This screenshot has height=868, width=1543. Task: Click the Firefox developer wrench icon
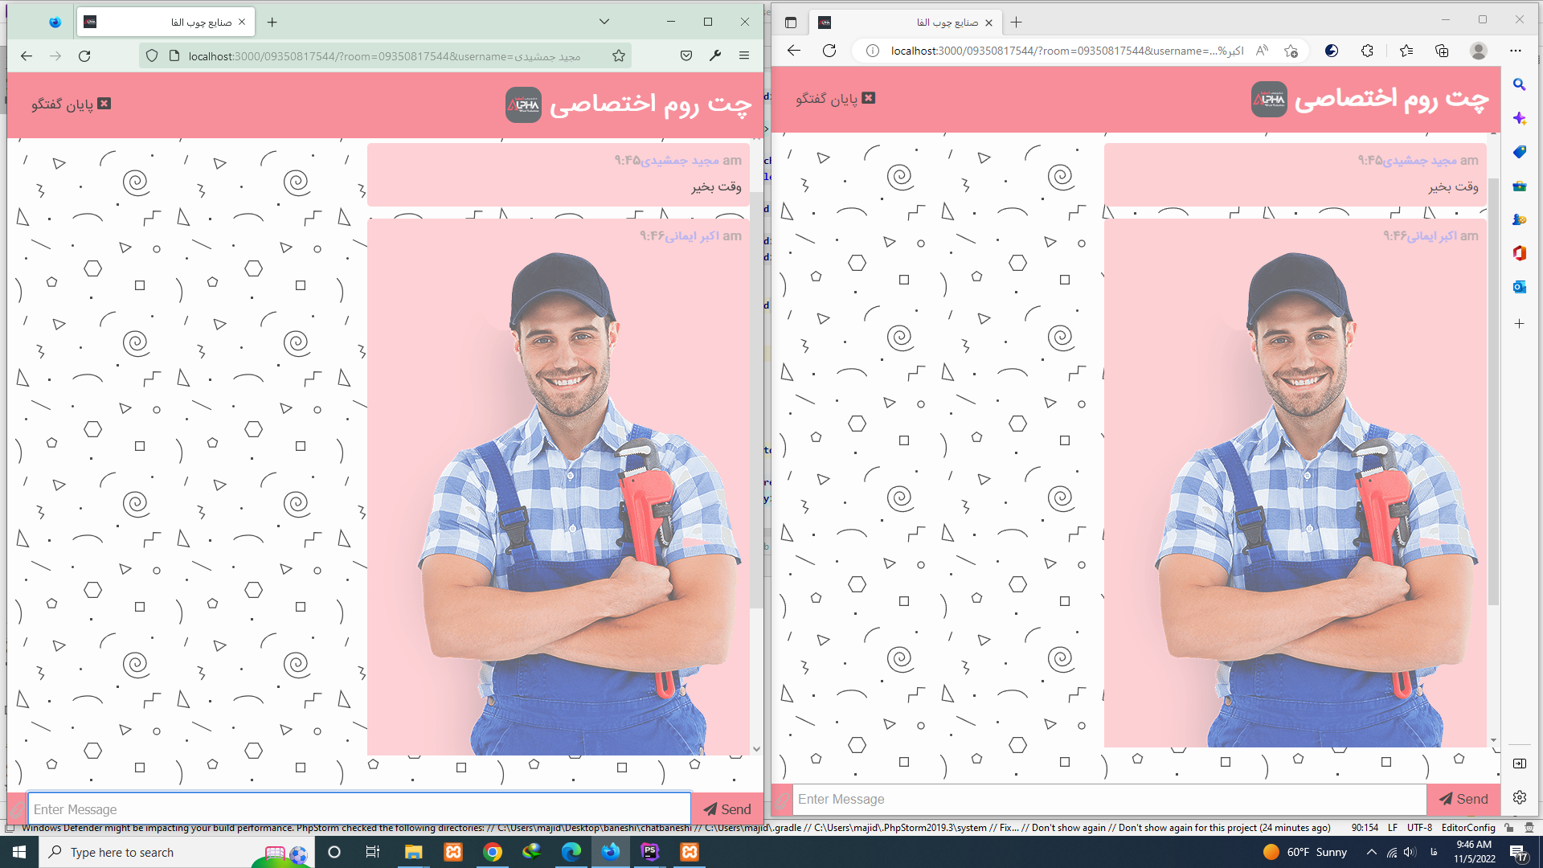[715, 55]
